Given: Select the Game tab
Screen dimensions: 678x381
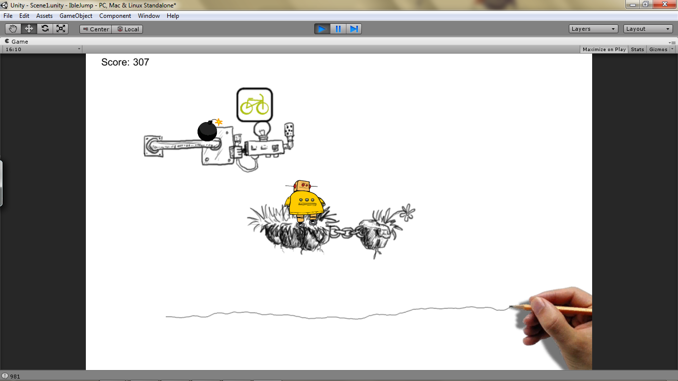Looking at the screenshot, I should [16, 42].
